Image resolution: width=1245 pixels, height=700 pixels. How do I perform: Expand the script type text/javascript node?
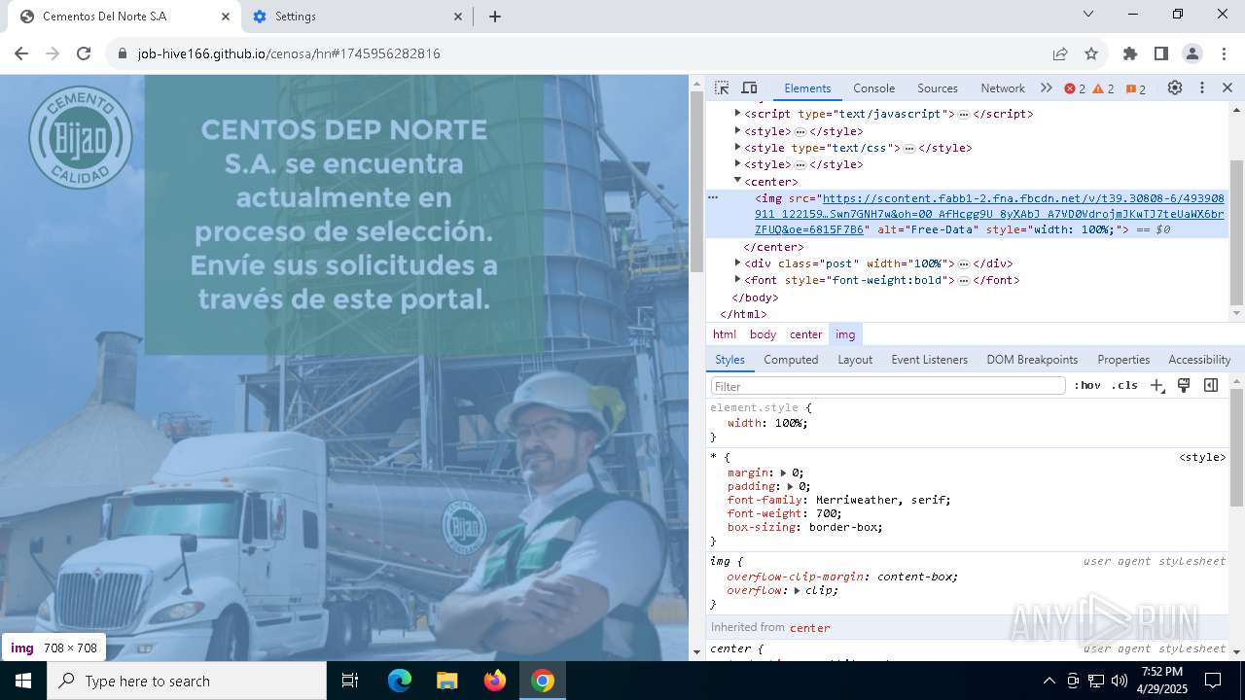click(737, 114)
